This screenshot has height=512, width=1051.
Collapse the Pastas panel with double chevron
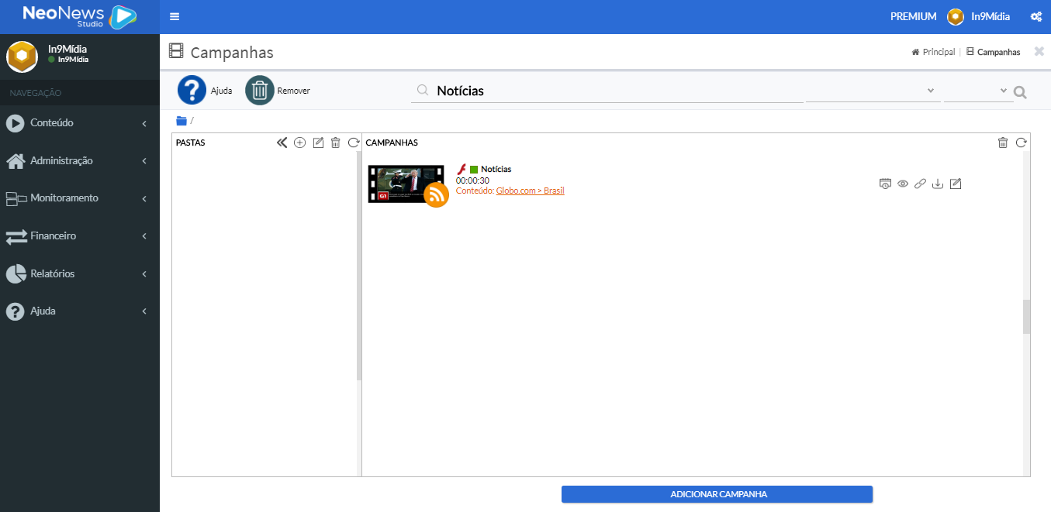pyautogui.click(x=282, y=143)
